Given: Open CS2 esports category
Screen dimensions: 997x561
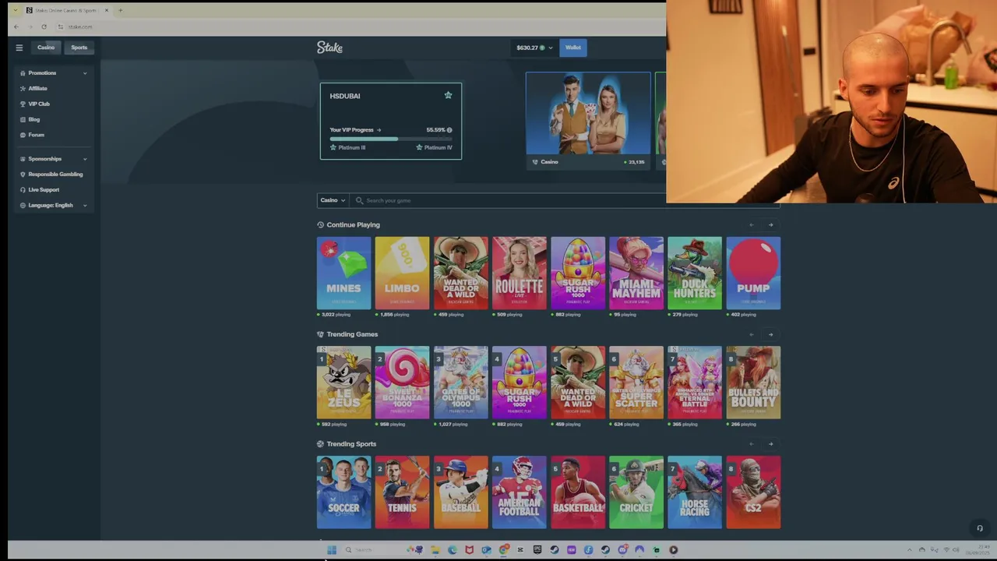Looking at the screenshot, I should (753, 492).
